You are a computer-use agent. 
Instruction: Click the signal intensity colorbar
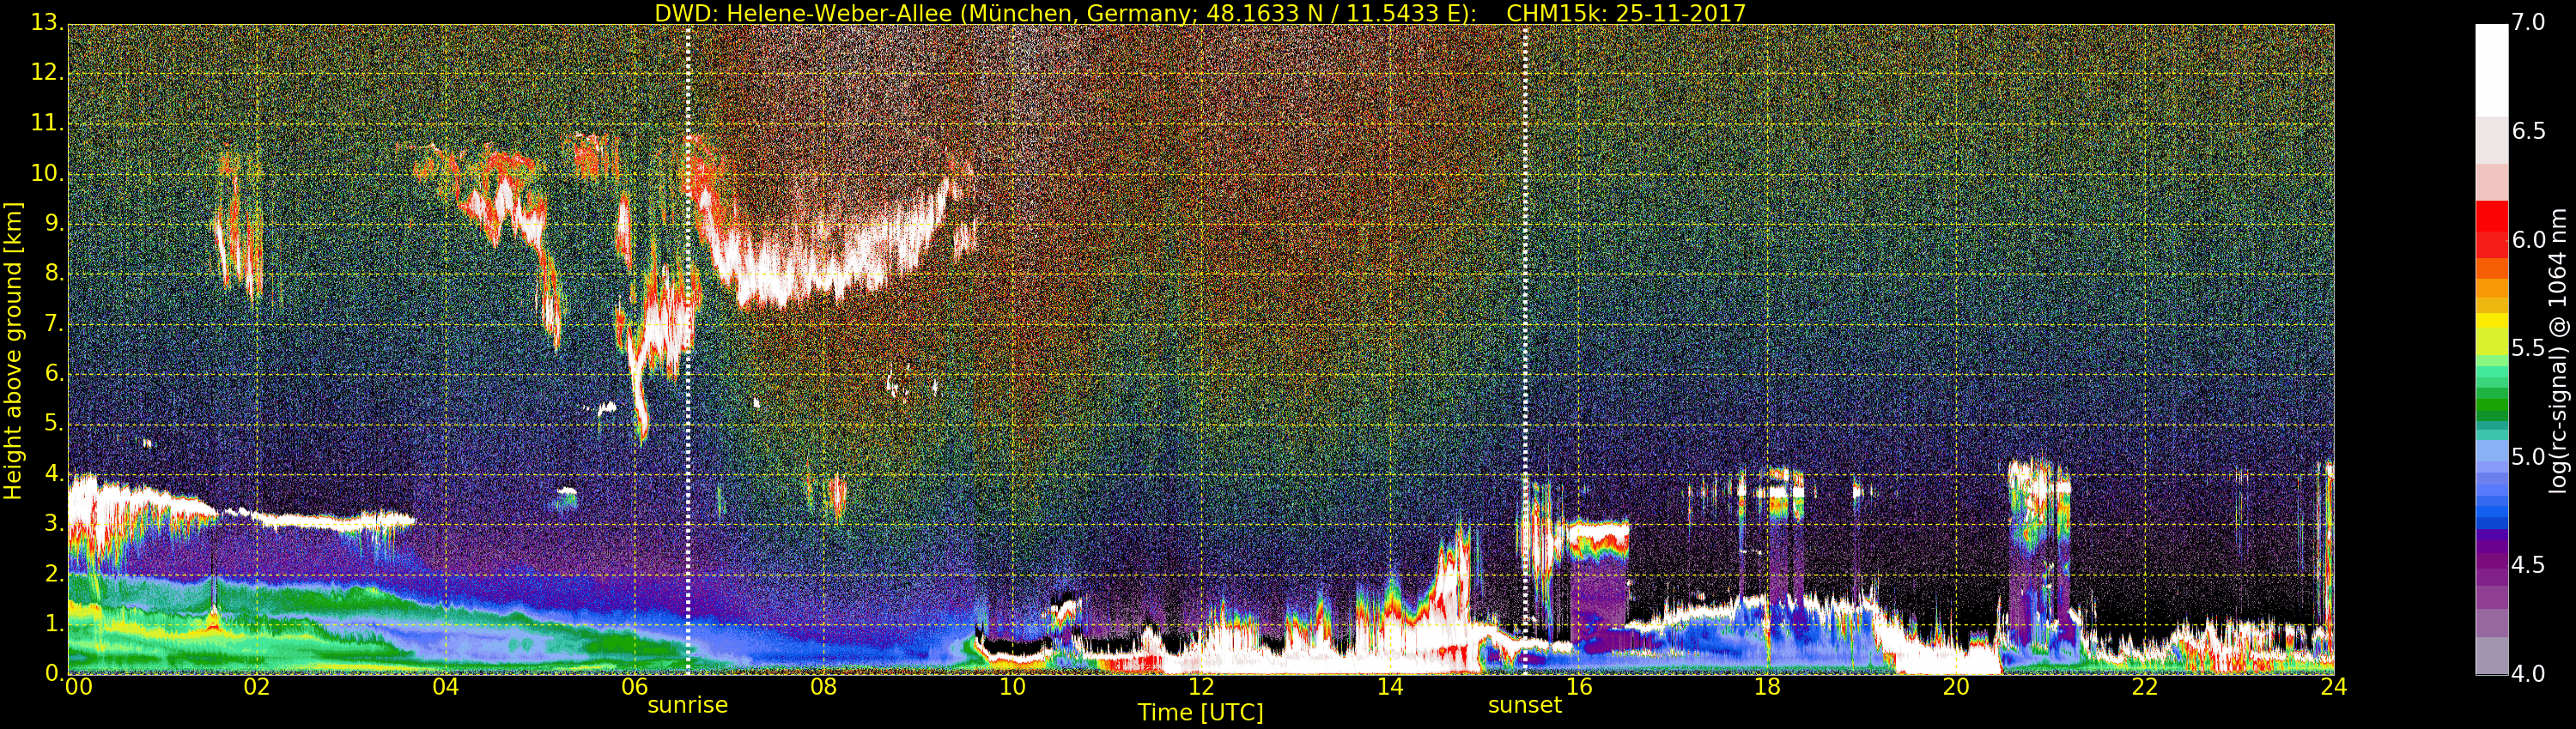(x=2491, y=350)
